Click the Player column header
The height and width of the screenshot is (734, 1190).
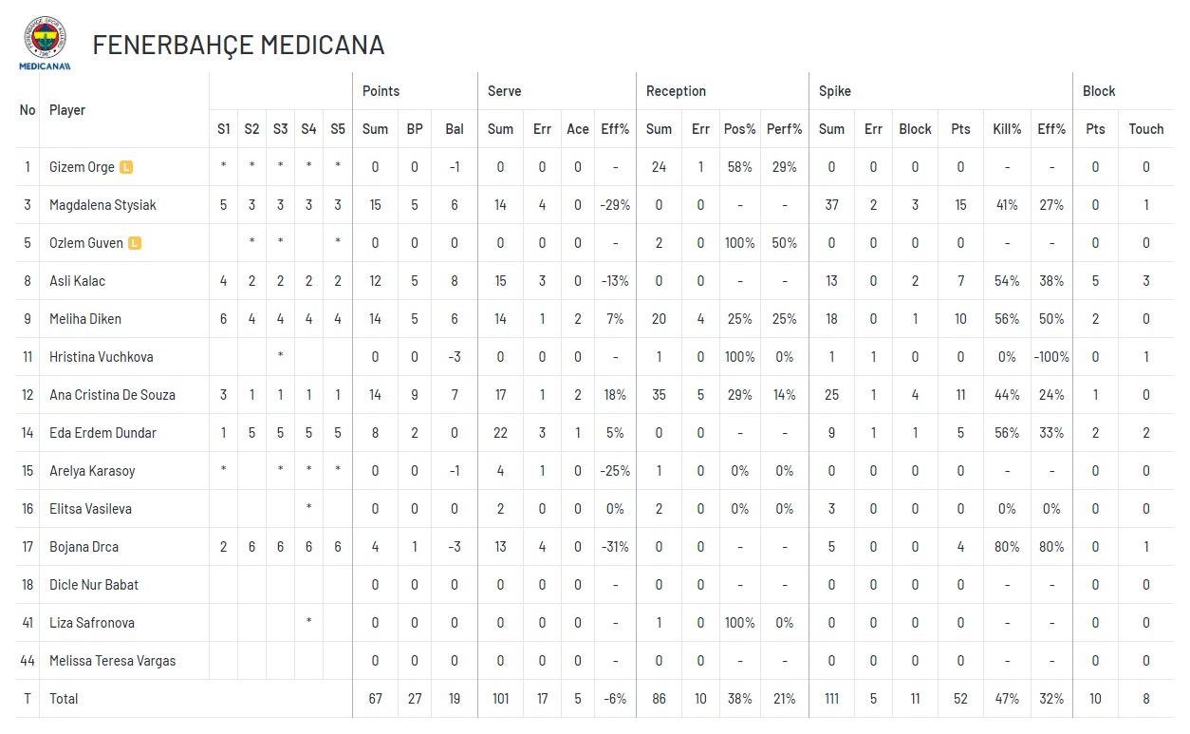67,110
